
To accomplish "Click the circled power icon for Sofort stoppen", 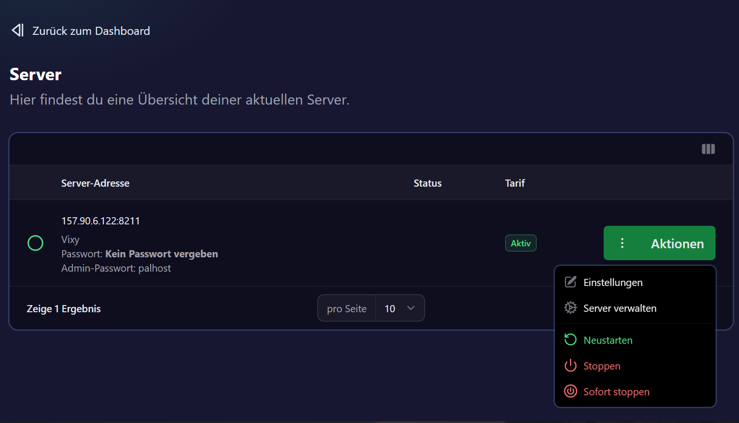I will click(570, 391).
